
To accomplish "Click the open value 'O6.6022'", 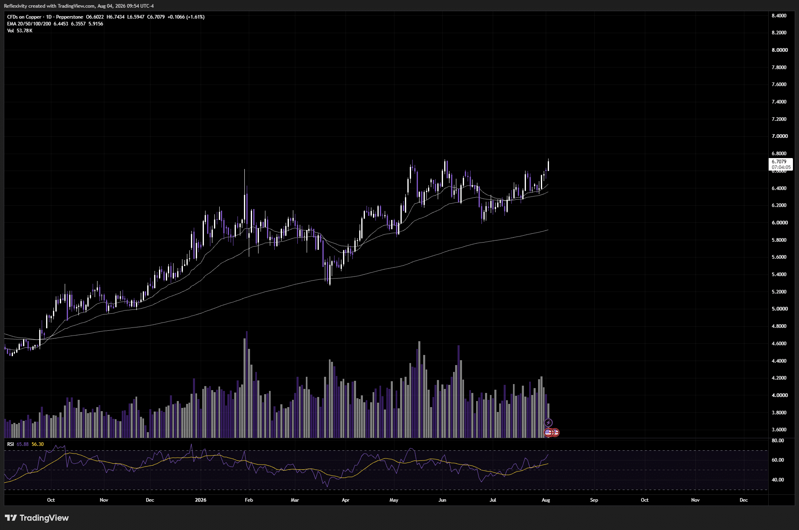I will (x=95, y=17).
